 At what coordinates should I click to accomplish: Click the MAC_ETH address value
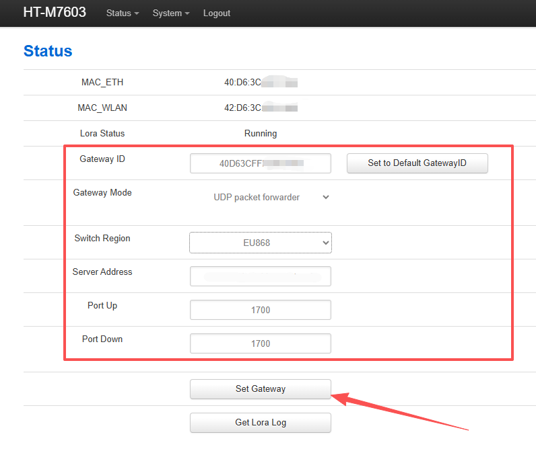tap(260, 83)
